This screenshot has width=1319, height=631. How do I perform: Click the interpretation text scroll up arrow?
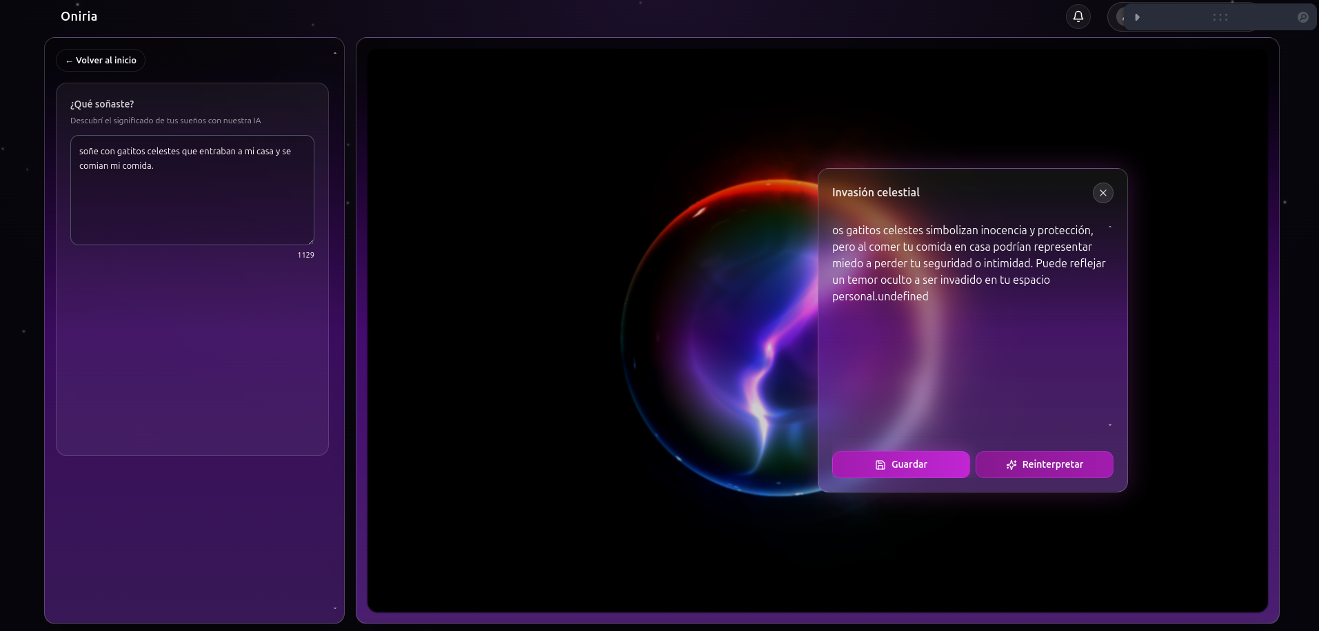pos(1109,227)
